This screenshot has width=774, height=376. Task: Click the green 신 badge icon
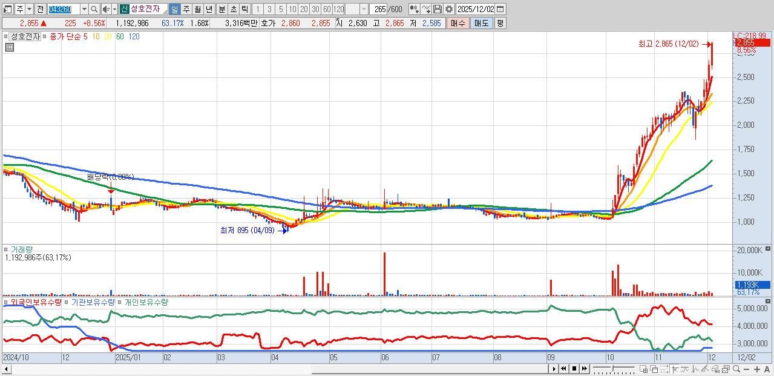(x=125, y=9)
